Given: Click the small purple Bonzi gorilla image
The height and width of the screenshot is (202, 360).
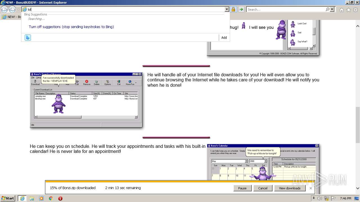Looking at the screenshot, I should [x=244, y=26].
